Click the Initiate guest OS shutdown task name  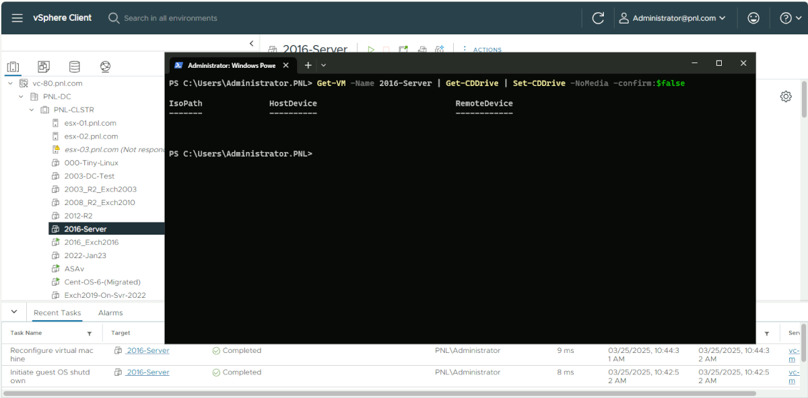click(50, 376)
